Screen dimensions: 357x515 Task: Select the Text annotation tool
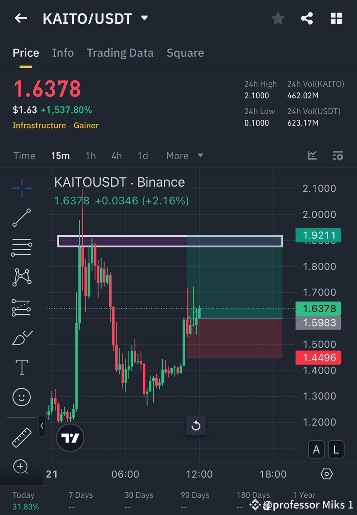tap(22, 367)
